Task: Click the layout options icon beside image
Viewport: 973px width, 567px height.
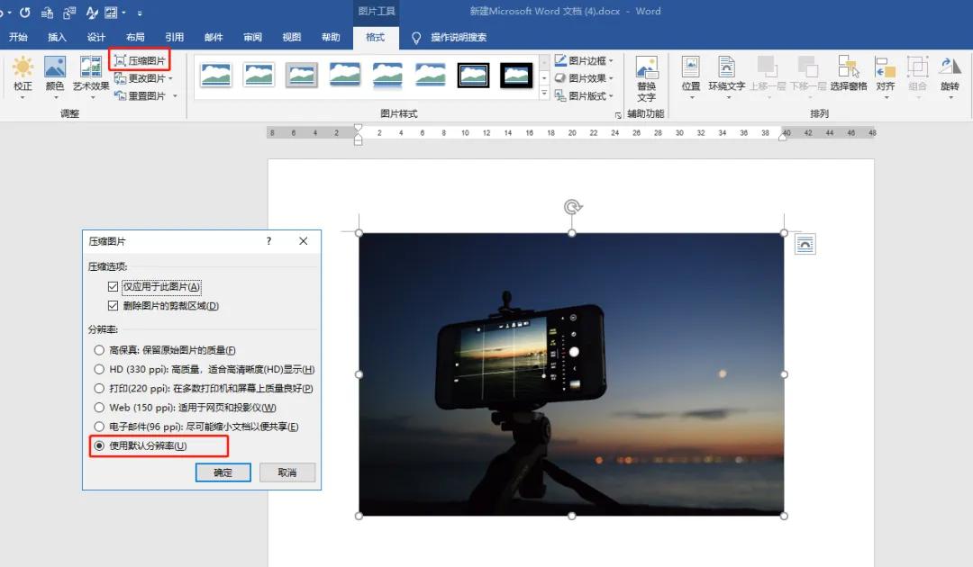Action: pyautogui.click(x=805, y=244)
